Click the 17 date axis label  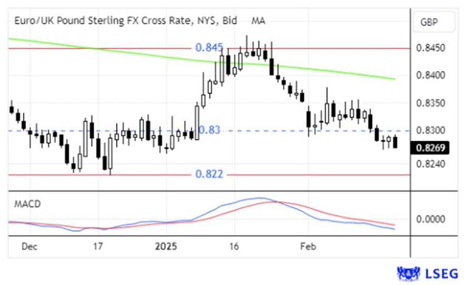pos(98,247)
